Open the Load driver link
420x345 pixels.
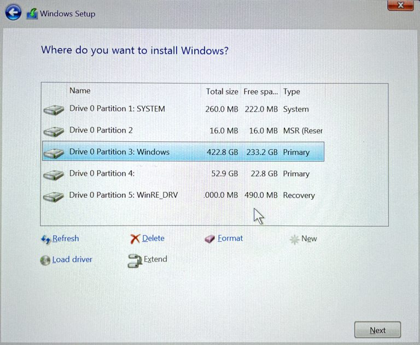point(72,260)
